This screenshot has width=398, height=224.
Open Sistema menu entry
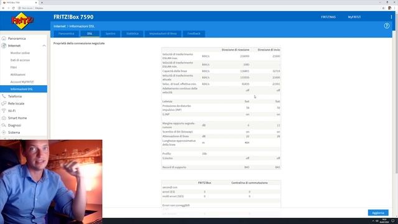[14, 133]
